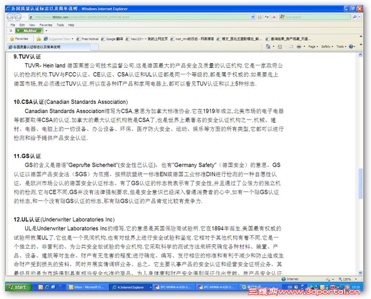Open the Free Hotmail favorite
371x299 pixels.
pyautogui.click(x=87, y=39)
